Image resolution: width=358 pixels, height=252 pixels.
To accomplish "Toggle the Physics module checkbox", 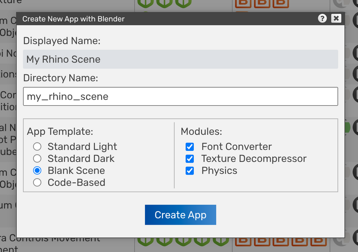I will coord(190,171).
